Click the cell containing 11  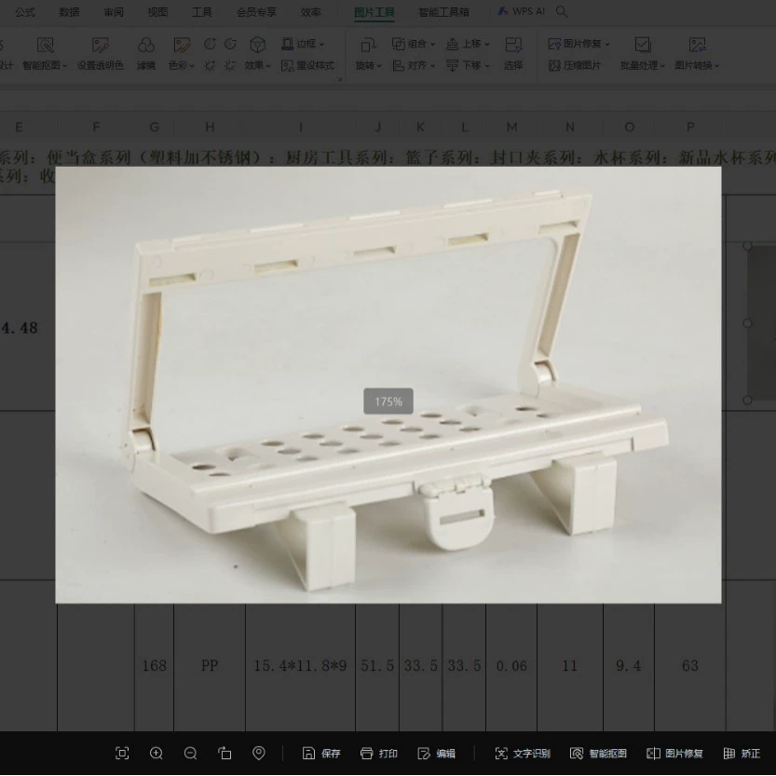[x=570, y=666]
